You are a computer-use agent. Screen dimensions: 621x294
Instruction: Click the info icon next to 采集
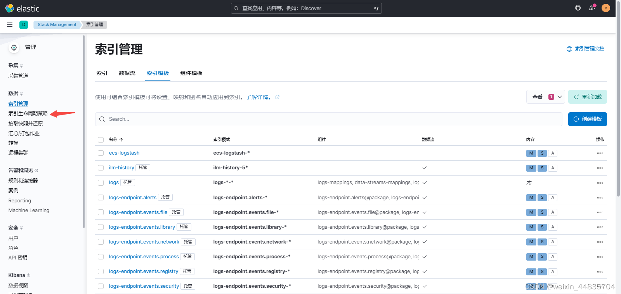21,66
